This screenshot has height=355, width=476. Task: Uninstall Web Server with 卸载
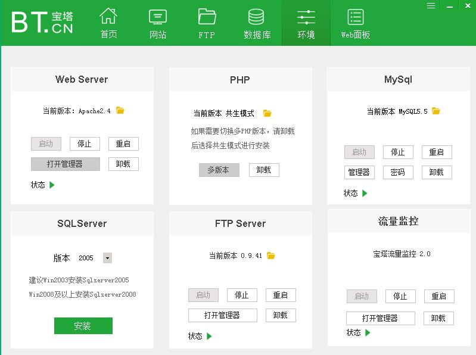point(123,164)
